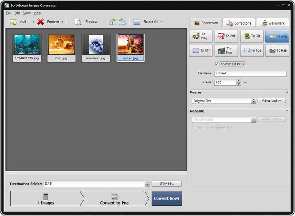The width and height of the screenshot is (295, 216).
Task: Click the Add images icon
Action: [x=13, y=22]
